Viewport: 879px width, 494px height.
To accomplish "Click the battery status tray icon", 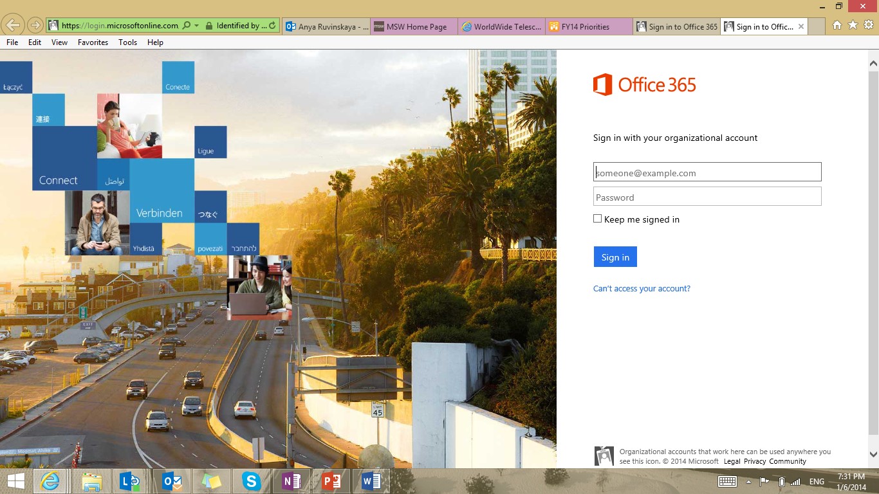I will [x=781, y=481].
